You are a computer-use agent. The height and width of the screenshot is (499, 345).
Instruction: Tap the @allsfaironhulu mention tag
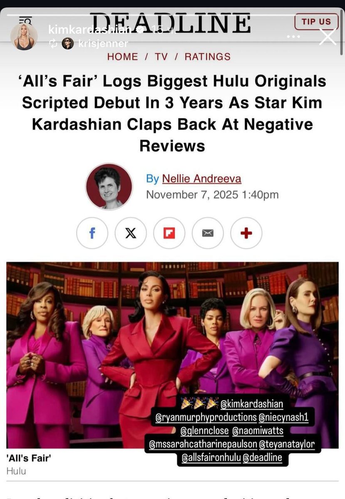click(x=211, y=458)
